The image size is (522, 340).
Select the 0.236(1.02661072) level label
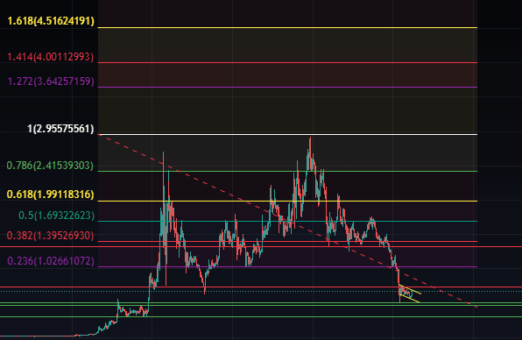pos(51,261)
